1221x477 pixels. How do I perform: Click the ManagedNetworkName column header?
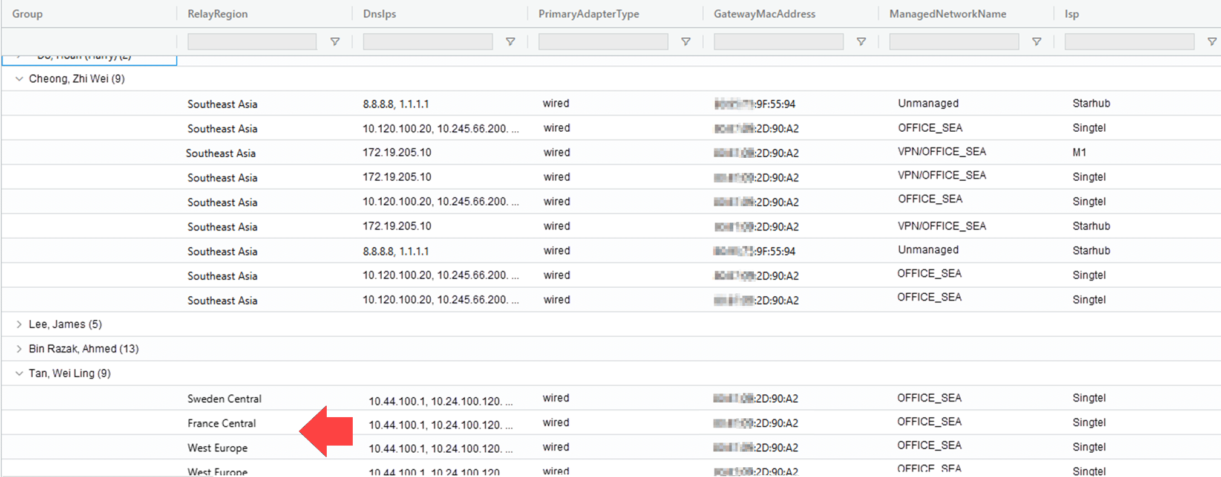click(x=948, y=14)
